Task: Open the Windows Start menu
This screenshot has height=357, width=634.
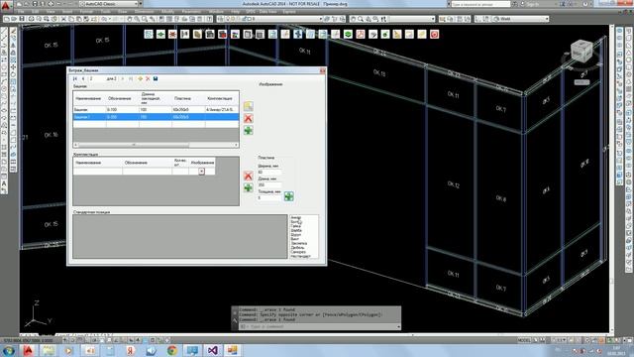Action: pyautogui.click(x=8, y=350)
